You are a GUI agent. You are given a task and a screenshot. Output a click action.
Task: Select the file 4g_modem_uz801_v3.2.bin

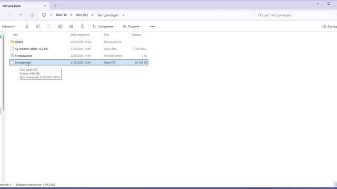(x=32, y=49)
